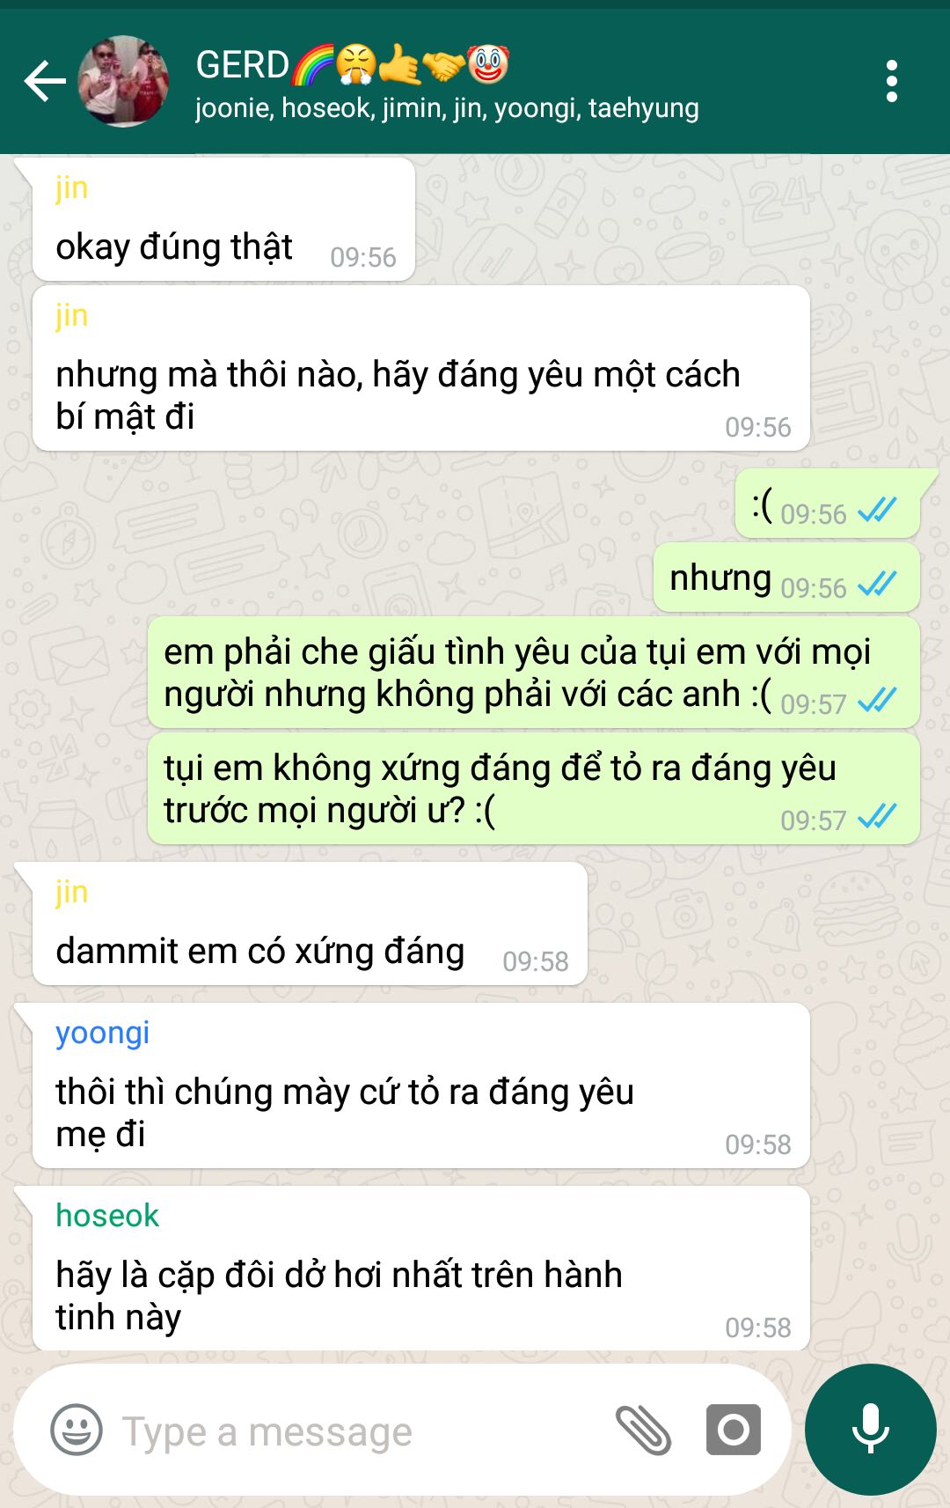The width and height of the screenshot is (950, 1508).
Task: Tap the back arrow in the header
Action: point(45,82)
